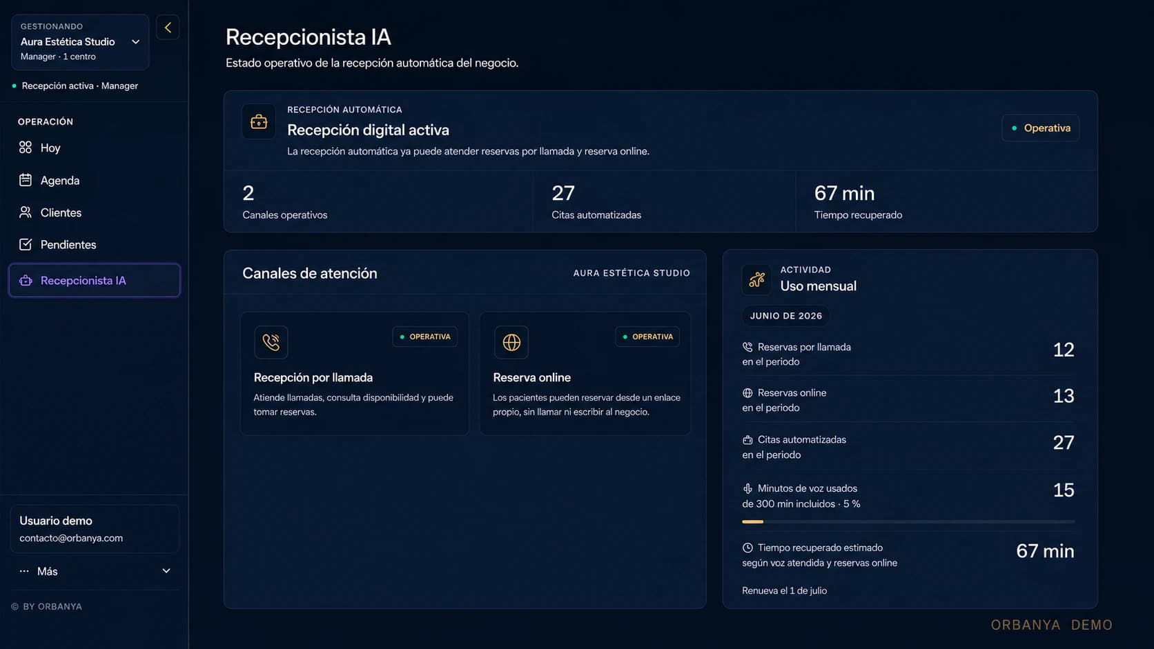Click the value 15 for Minutos de voz

pyautogui.click(x=1064, y=490)
